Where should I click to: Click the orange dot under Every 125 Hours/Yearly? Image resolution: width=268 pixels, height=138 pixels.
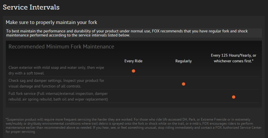pyautogui.click(x=233, y=97)
